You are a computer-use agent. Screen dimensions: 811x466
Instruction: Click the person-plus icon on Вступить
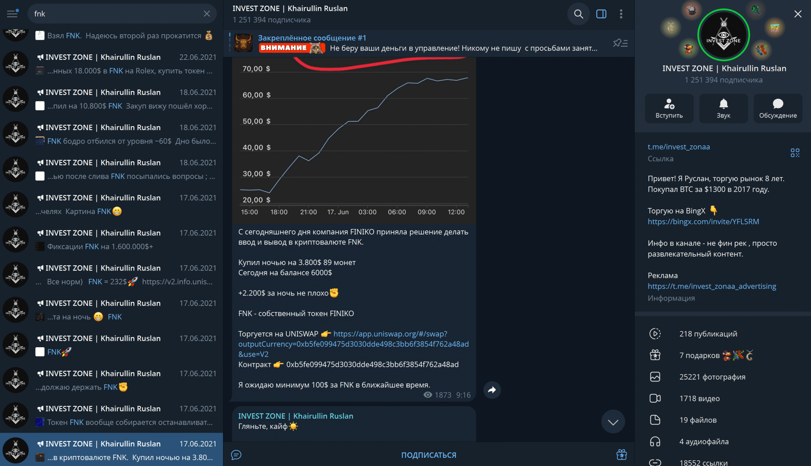pyautogui.click(x=669, y=104)
